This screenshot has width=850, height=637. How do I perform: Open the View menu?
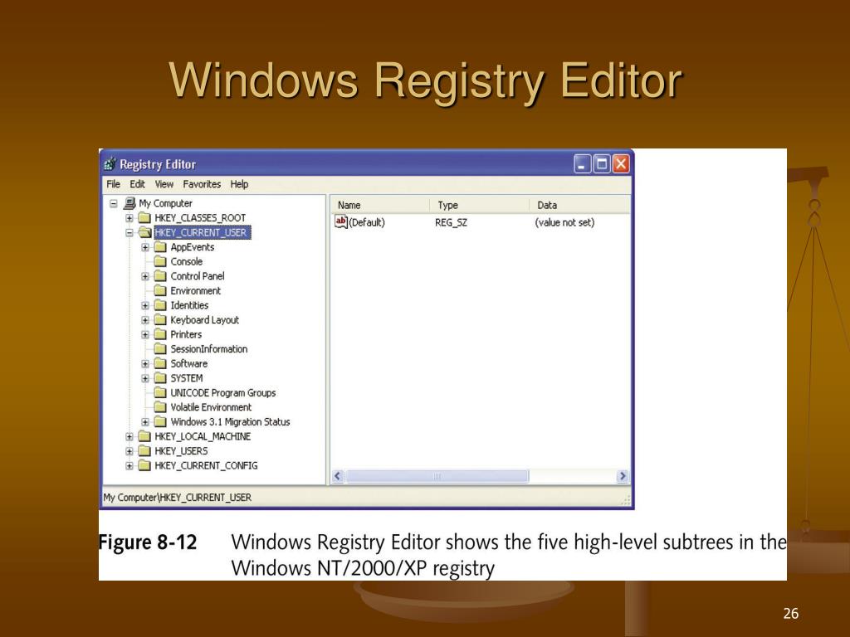tap(164, 184)
